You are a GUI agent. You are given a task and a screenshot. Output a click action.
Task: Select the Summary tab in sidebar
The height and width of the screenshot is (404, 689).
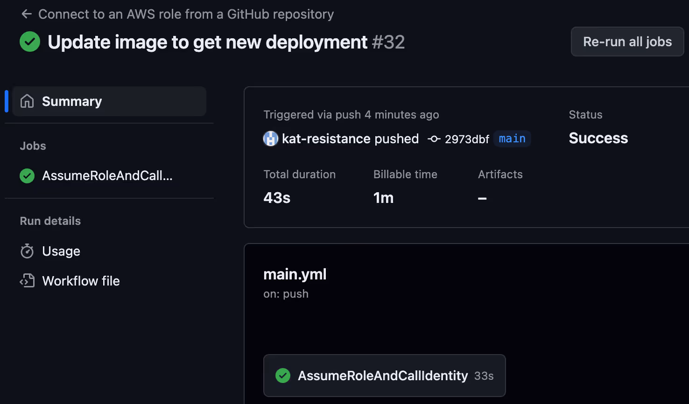click(x=109, y=101)
